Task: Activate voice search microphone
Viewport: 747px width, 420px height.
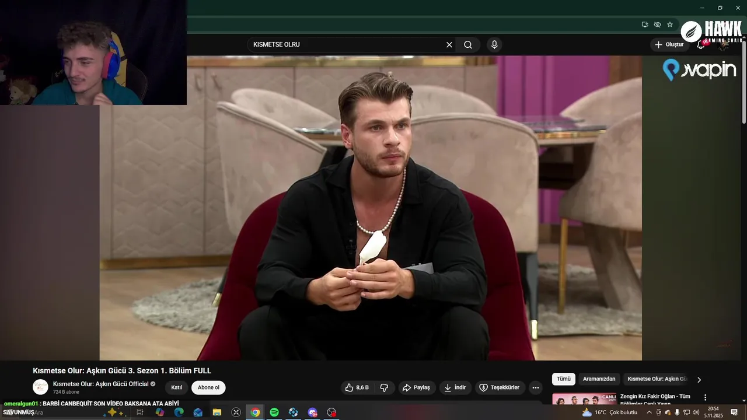Action: (494, 45)
